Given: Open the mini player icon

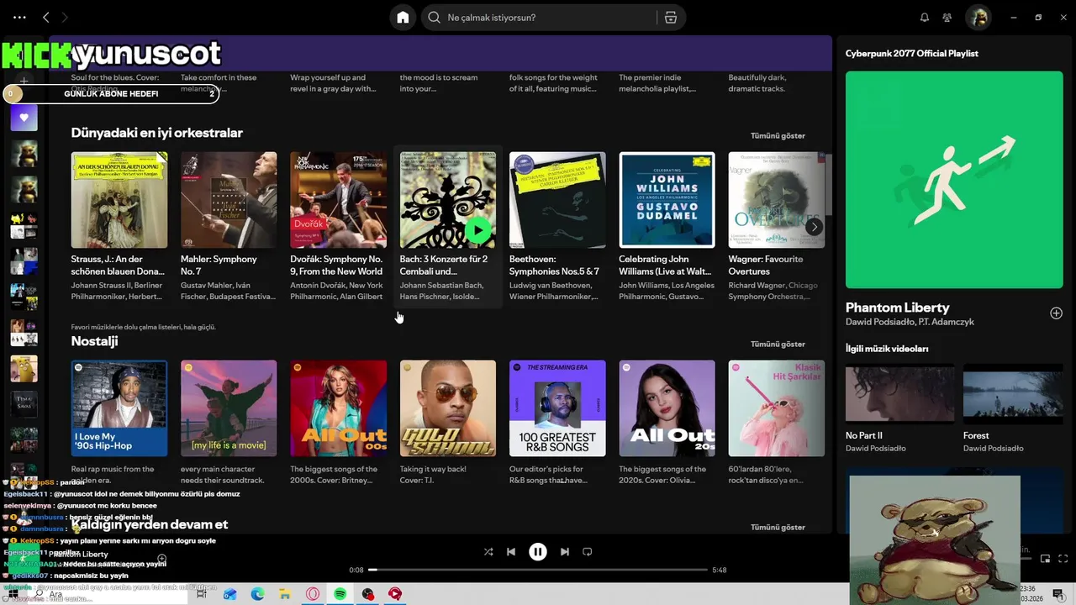Looking at the screenshot, I should (x=1045, y=559).
